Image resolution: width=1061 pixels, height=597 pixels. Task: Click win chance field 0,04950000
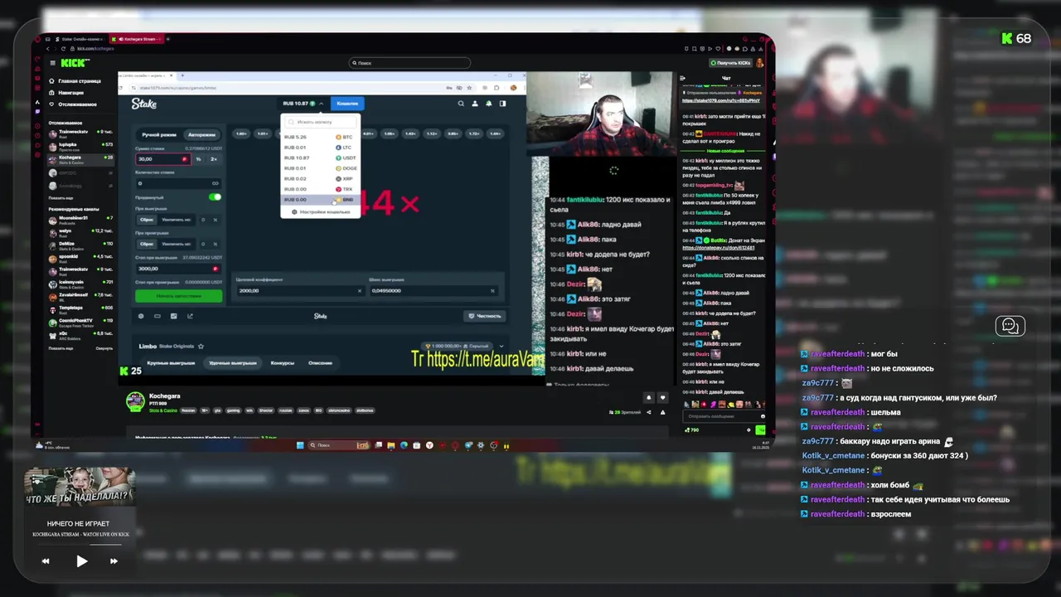pos(434,291)
